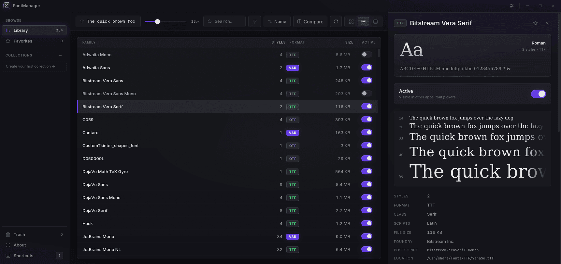Click the PostScript name BitstreamVeraSerif-Roman
Image resolution: width=561 pixels, height=264 pixels.
tap(453, 250)
